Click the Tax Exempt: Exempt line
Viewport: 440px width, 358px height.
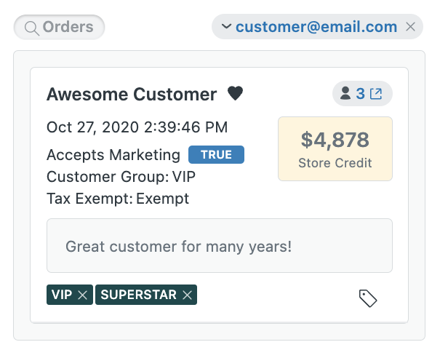coord(118,199)
